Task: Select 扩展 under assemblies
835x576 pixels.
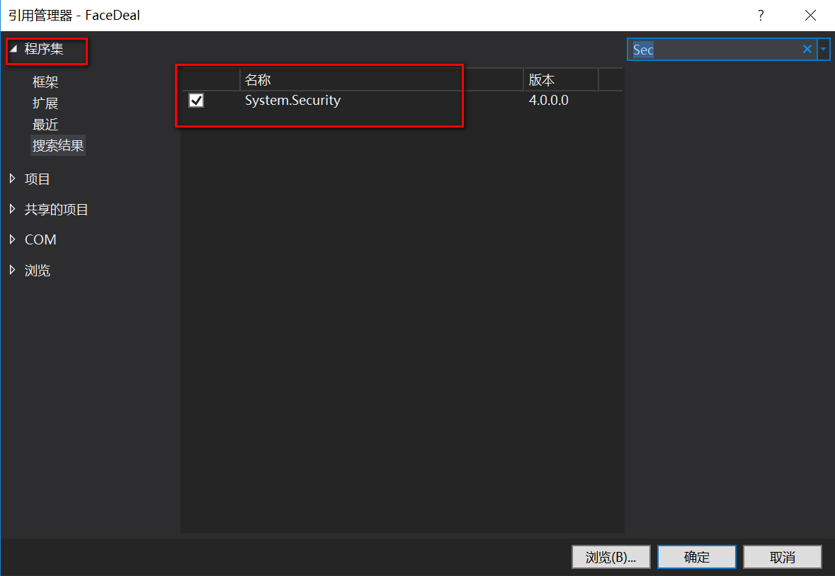Action: 45,103
